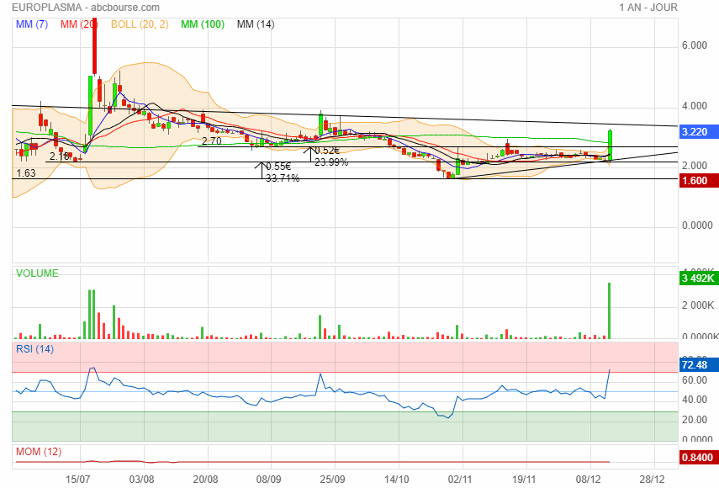Click the 15/07 date label
The height and width of the screenshot is (488, 719).
(77, 480)
